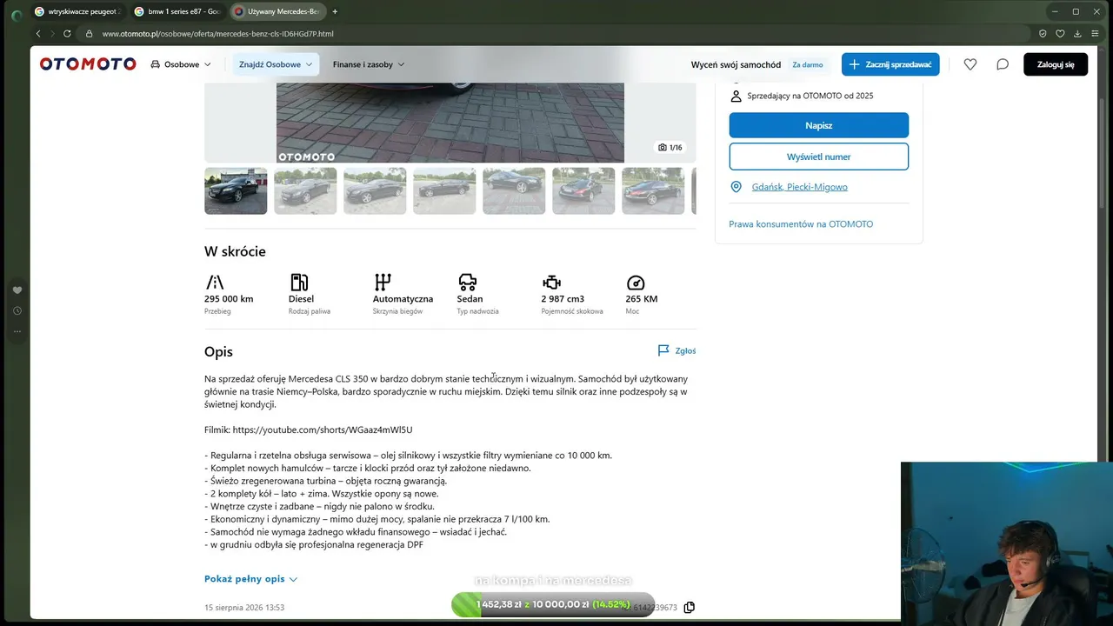1113x626 pixels.
Task: Select the first car thumbnail (dark front view)
Action: (236, 190)
